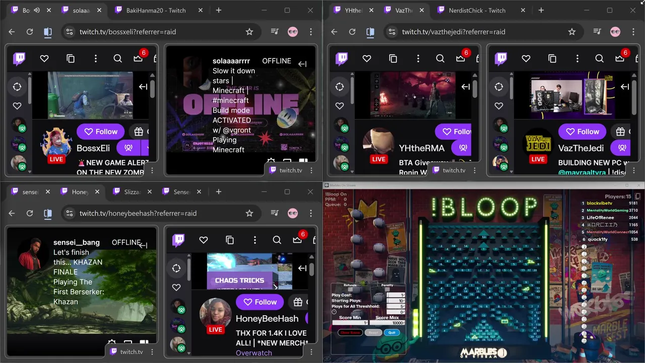Open Overwatch category link under HoneyBeeHash

(x=254, y=353)
